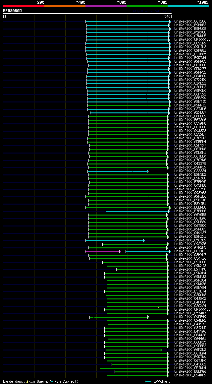Click the red 20% legend color segment
Screen dimensions: 212x384
click(24, 6)
